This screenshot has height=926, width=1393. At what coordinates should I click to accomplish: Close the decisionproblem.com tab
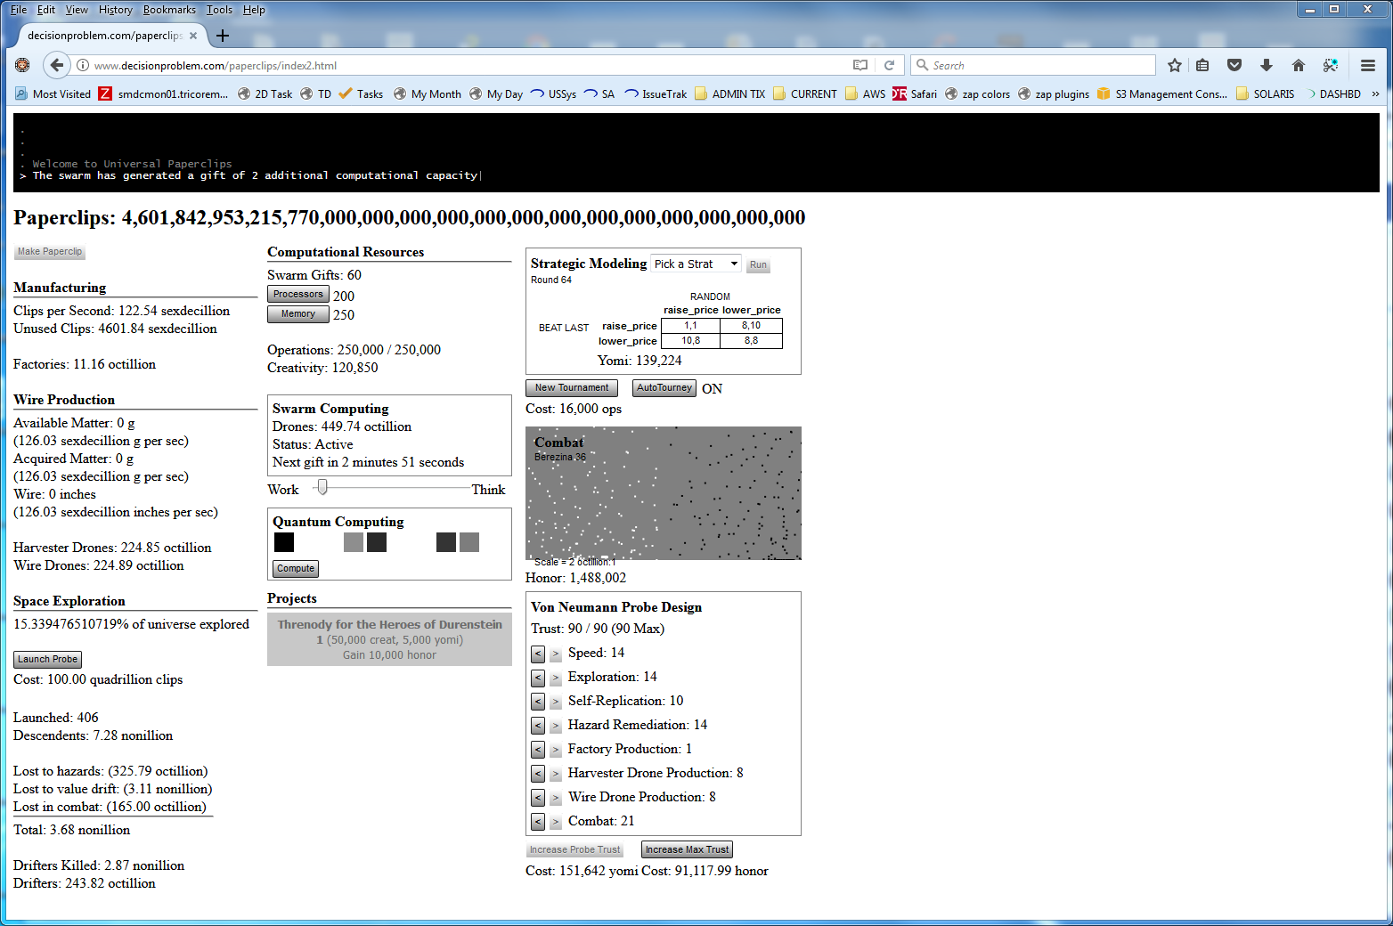click(193, 36)
